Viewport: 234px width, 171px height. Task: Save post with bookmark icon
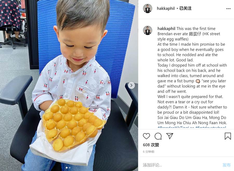click(228, 136)
